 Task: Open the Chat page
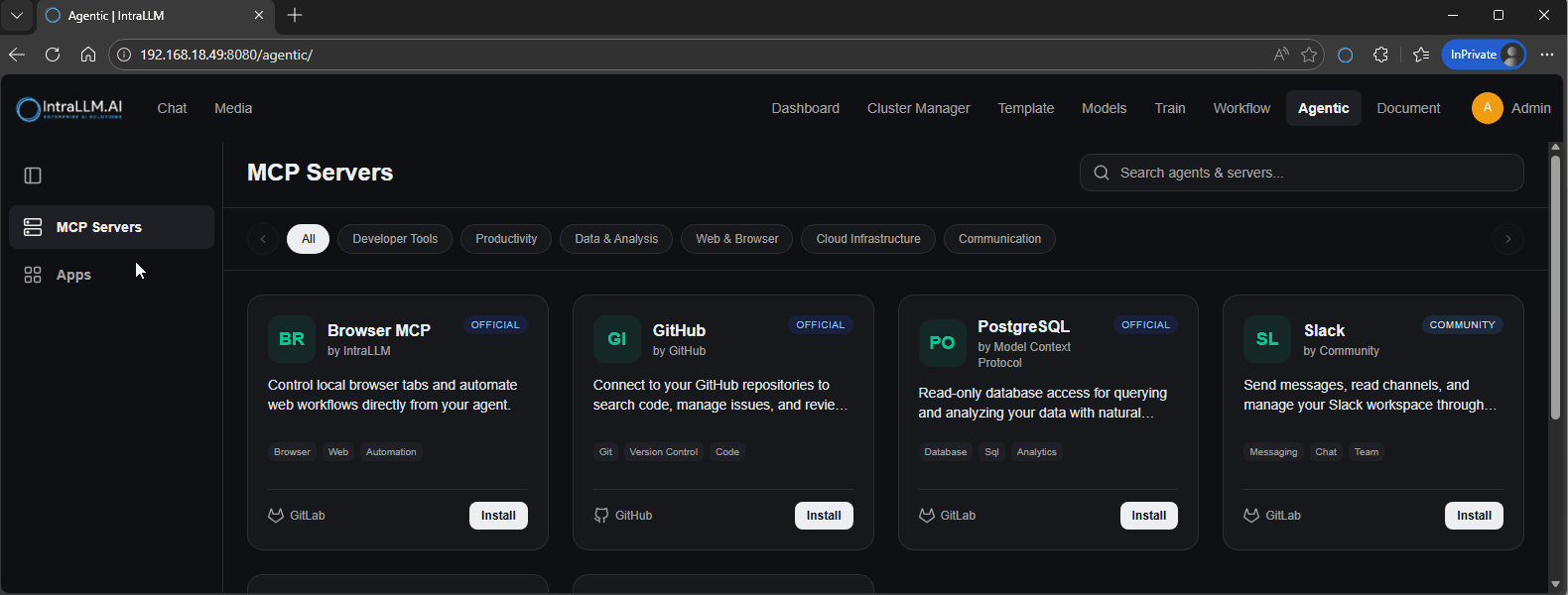point(172,108)
